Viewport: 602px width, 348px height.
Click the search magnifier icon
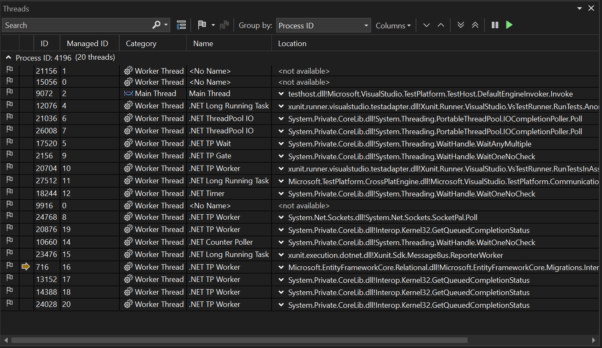pos(156,25)
